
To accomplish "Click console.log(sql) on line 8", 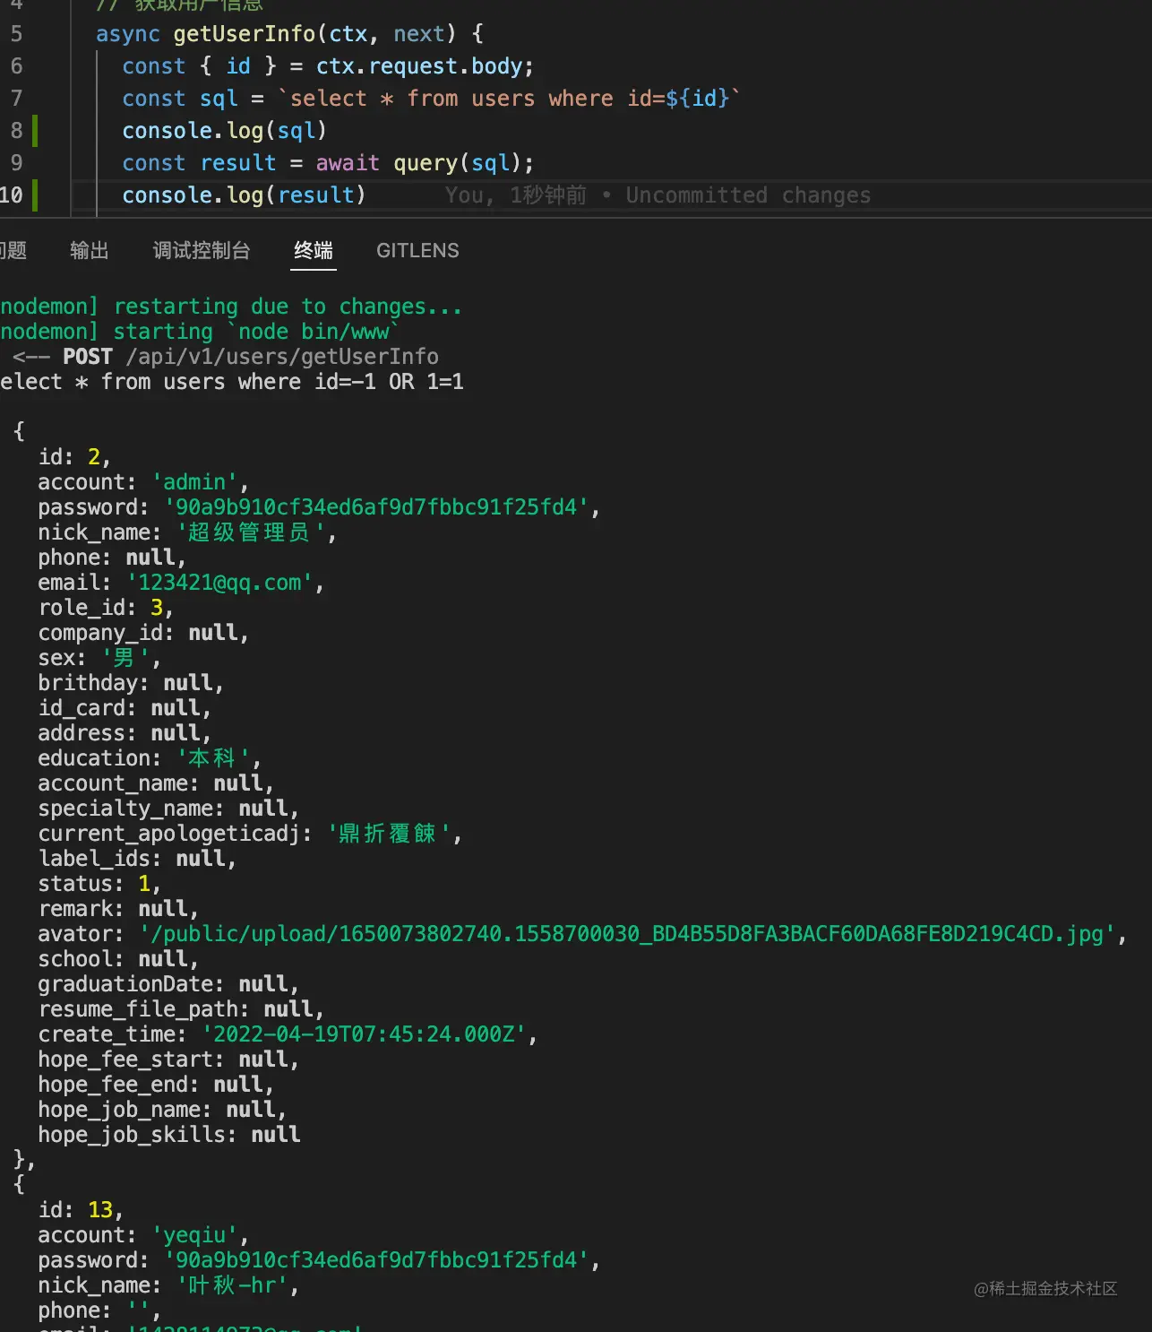I will 223,130.
